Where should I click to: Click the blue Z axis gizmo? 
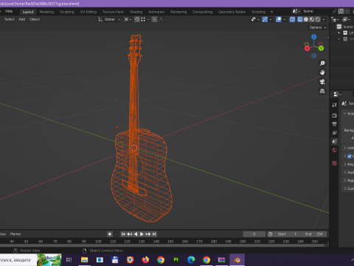pyautogui.click(x=313, y=37)
